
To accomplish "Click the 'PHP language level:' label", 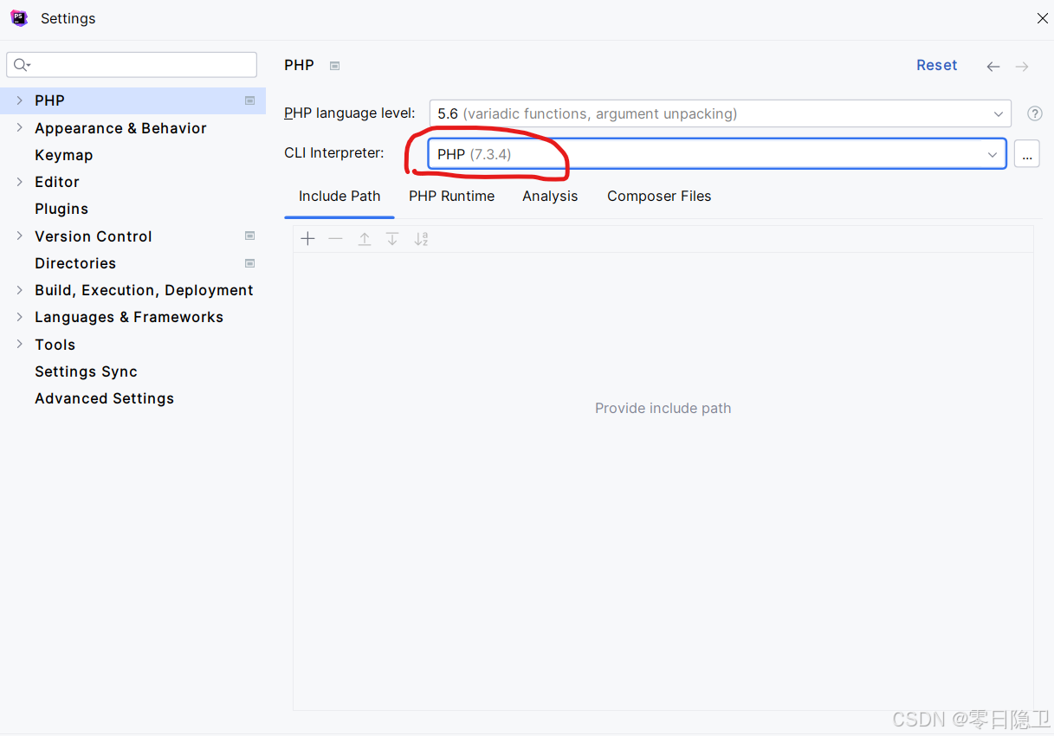I will (x=350, y=113).
